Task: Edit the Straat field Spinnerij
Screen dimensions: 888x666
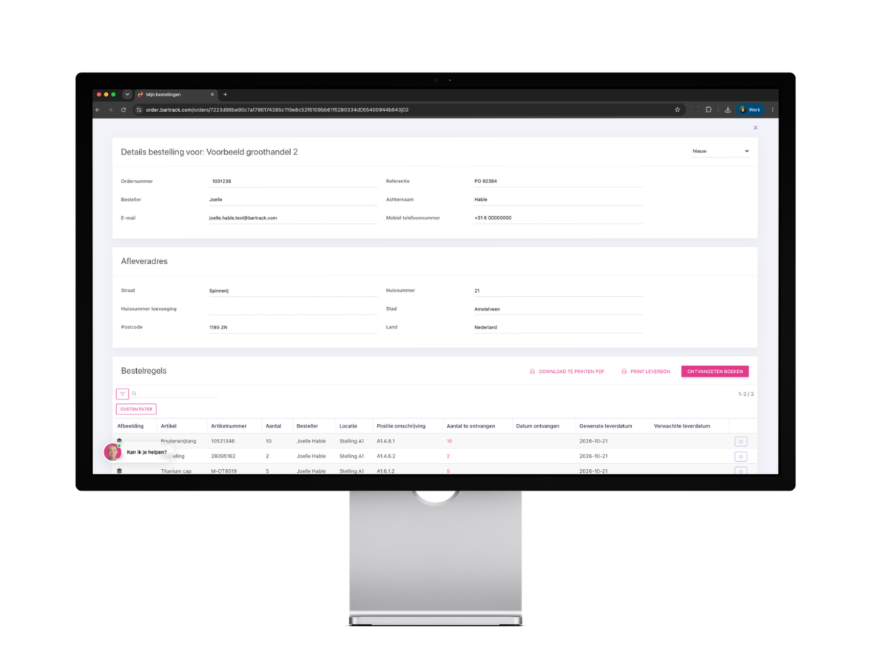Action: point(293,291)
